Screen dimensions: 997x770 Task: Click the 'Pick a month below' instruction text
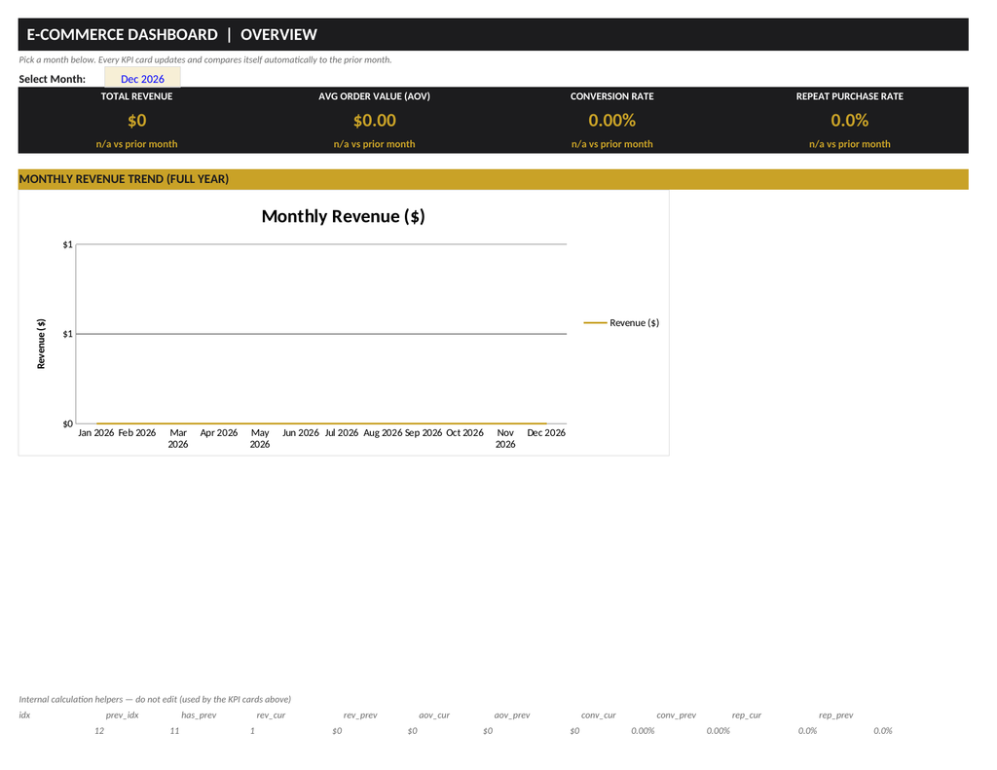coord(204,59)
